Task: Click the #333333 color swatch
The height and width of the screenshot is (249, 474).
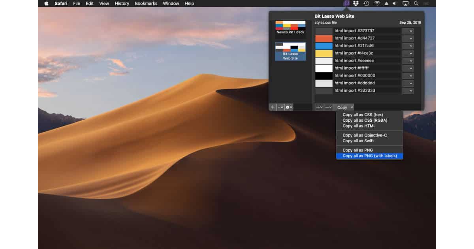Action: [x=324, y=91]
